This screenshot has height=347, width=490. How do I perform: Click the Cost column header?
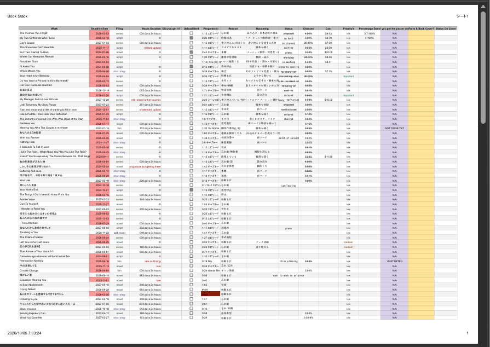[x=328, y=28]
